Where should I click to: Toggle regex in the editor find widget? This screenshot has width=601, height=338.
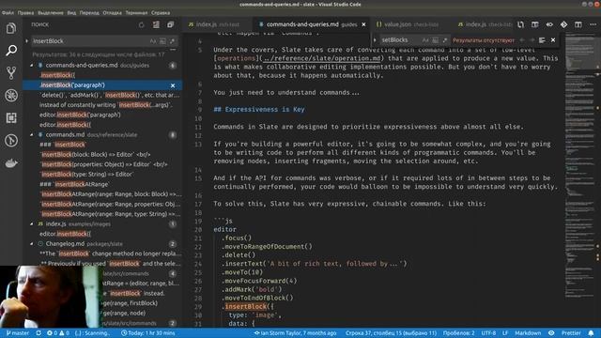(x=445, y=39)
